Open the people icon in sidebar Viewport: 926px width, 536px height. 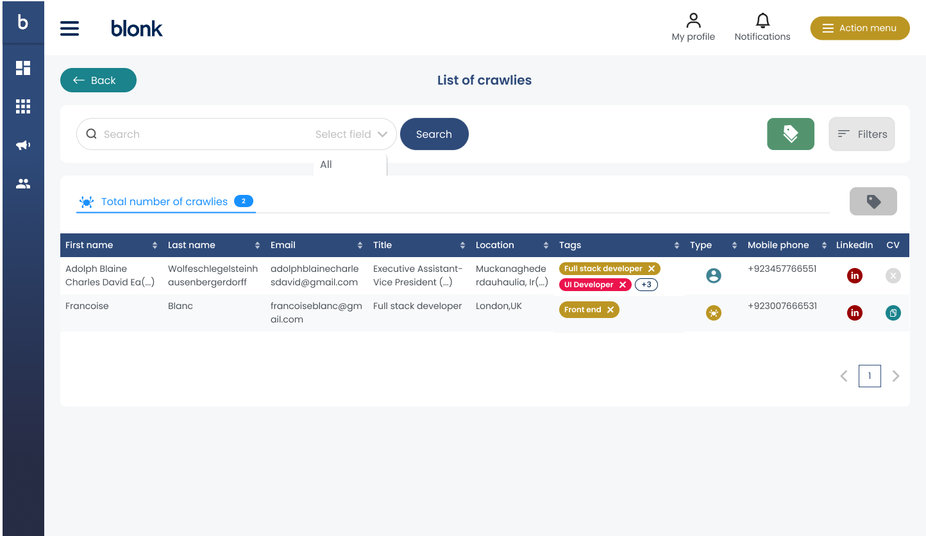pyautogui.click(x=23, y=184)
